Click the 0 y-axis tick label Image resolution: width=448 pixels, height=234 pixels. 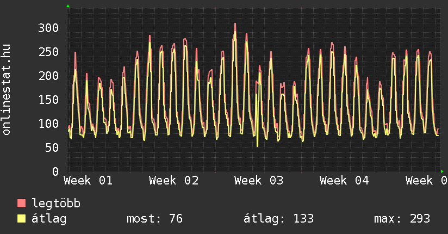pos(54,171)
